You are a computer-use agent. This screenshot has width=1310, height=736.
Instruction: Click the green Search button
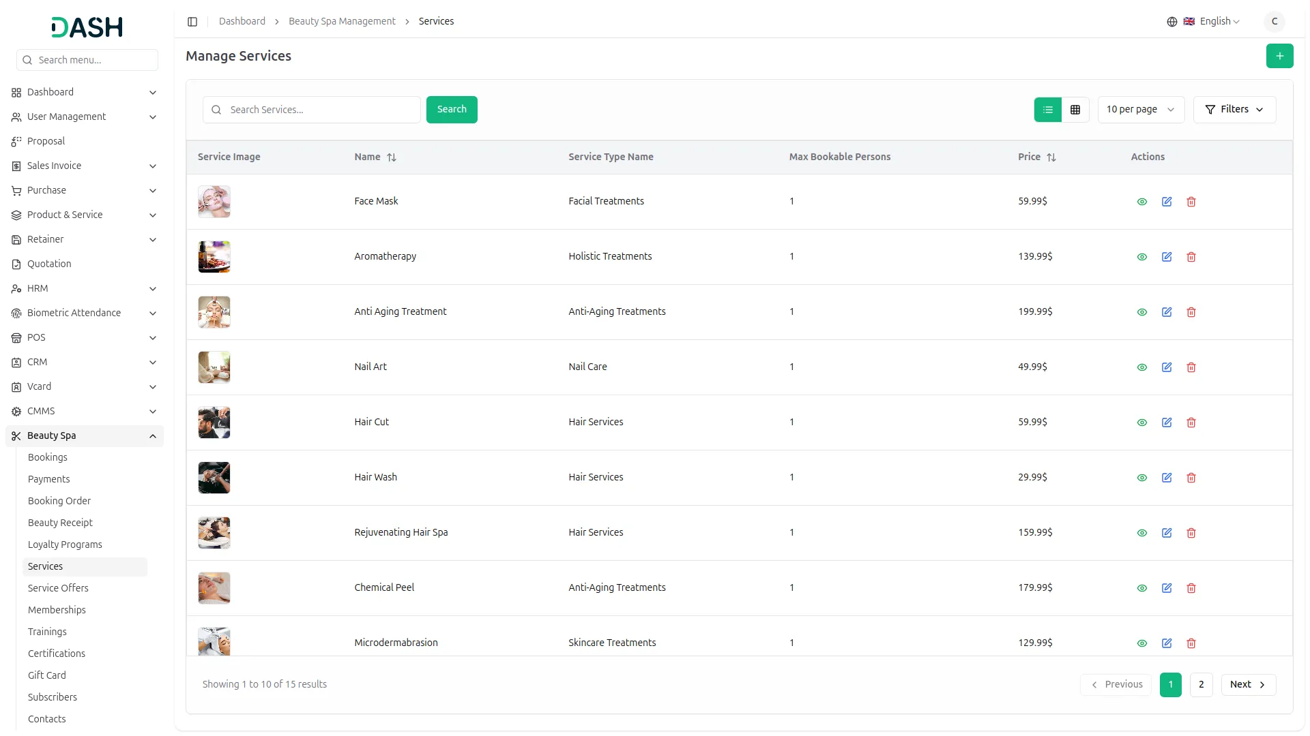452,110
